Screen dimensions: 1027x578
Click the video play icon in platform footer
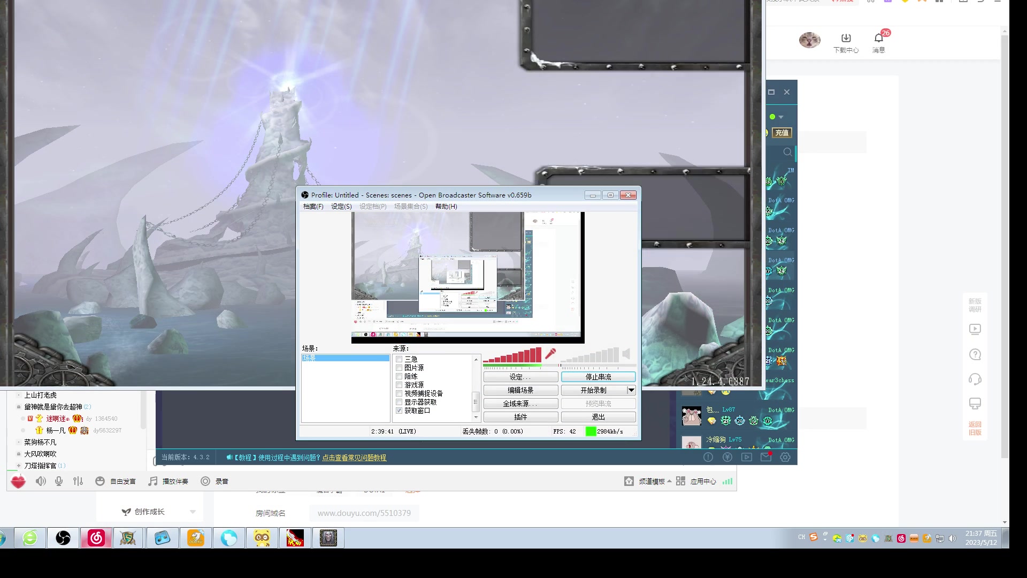747,457
